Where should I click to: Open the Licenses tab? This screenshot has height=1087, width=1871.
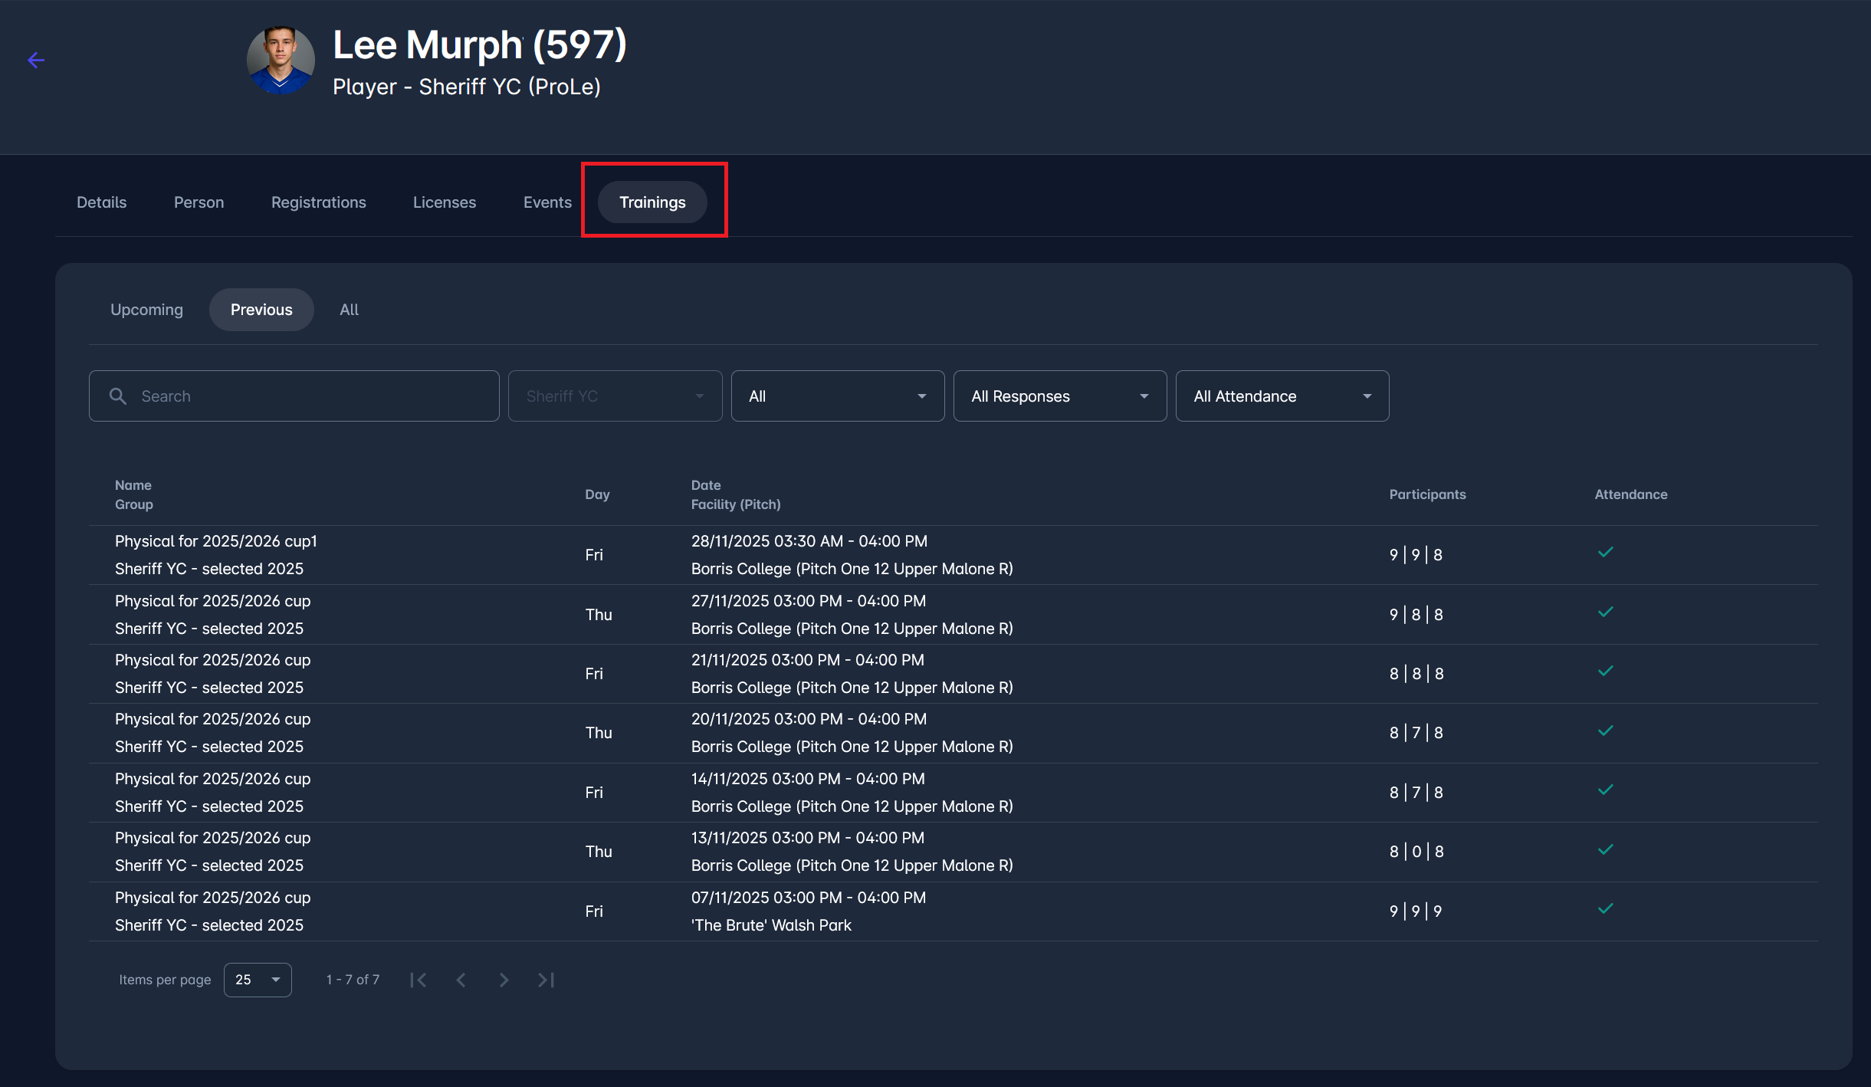pos(445,202)
